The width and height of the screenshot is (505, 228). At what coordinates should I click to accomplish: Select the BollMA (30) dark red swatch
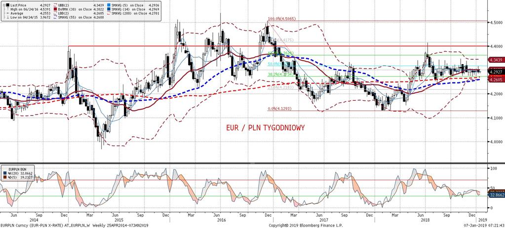tap(55, 9)
